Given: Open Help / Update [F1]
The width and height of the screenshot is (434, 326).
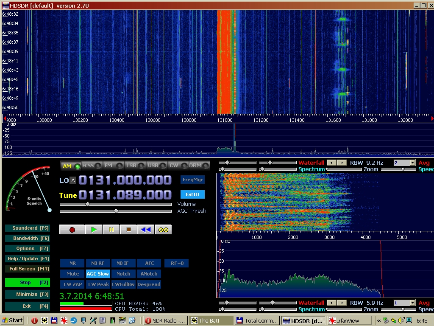Looking at the screenshot, I should [28, 259].
